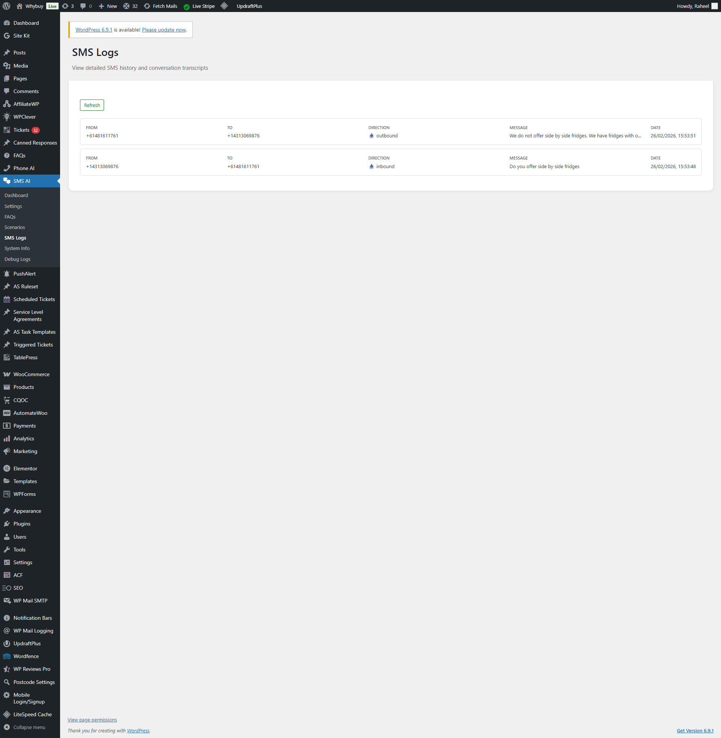721x738 pixels.
Task: Click the WordPress logo icon
Action: pos(6,6)
